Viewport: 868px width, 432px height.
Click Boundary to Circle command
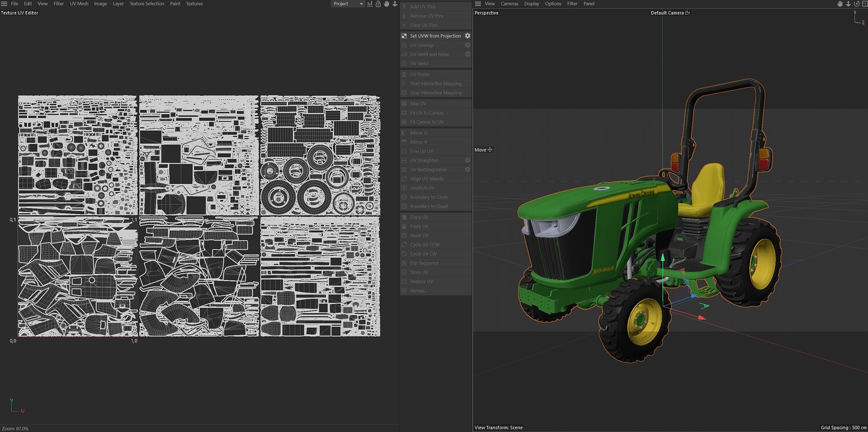pyautogui.click(x=436, y=197)
